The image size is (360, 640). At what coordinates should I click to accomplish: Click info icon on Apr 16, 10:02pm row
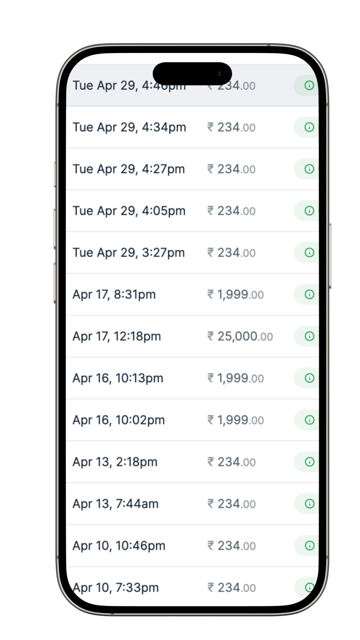(x=309, y=420)
